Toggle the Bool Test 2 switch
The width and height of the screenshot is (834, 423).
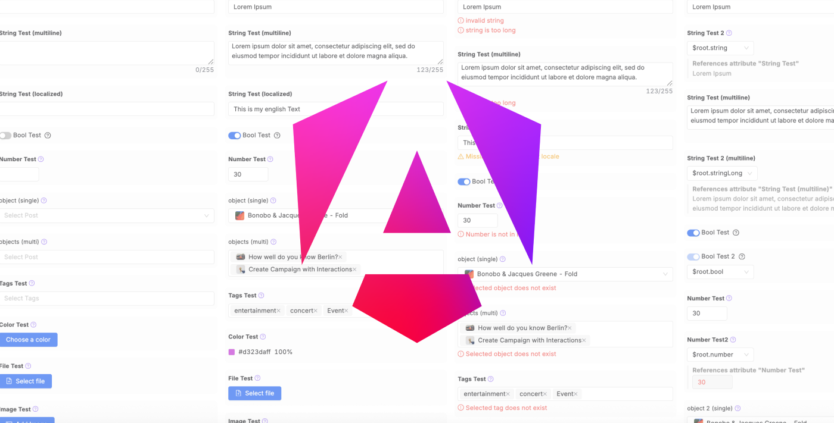click(x=693, y=256)
